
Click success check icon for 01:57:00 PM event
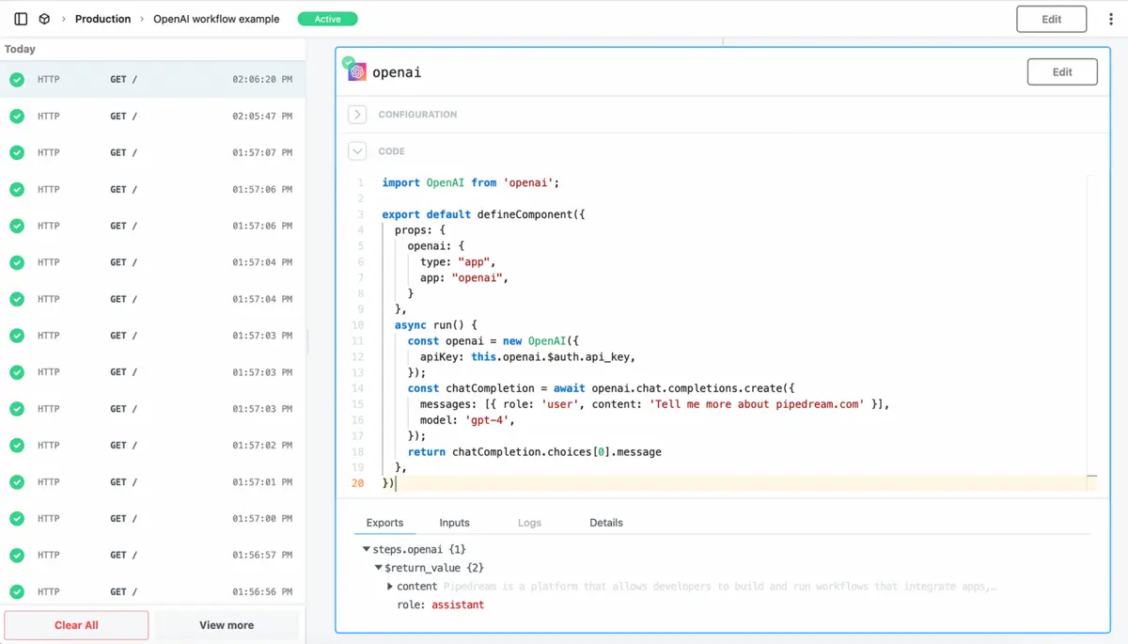pos(17,519)
